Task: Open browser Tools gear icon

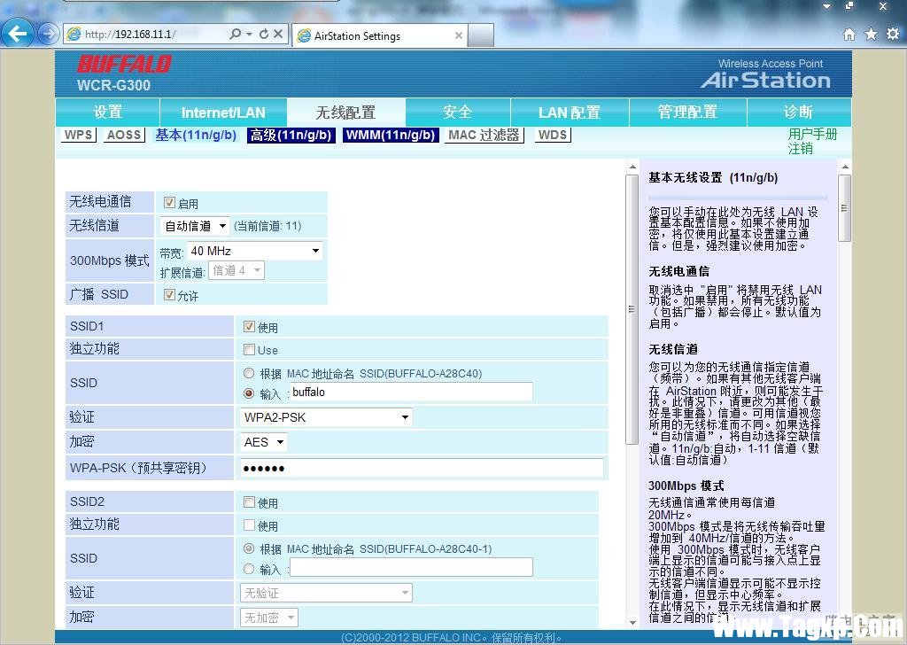Action: 893,35
